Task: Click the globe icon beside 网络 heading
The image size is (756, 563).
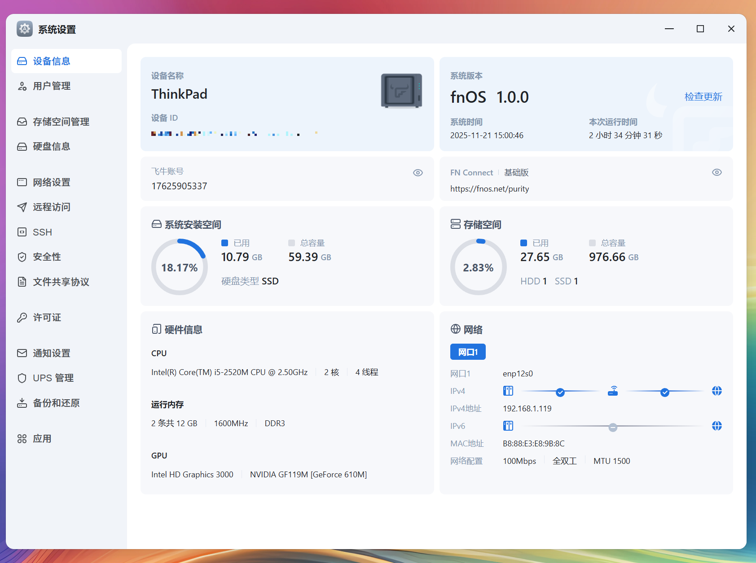Action: (x=456, y=329)
